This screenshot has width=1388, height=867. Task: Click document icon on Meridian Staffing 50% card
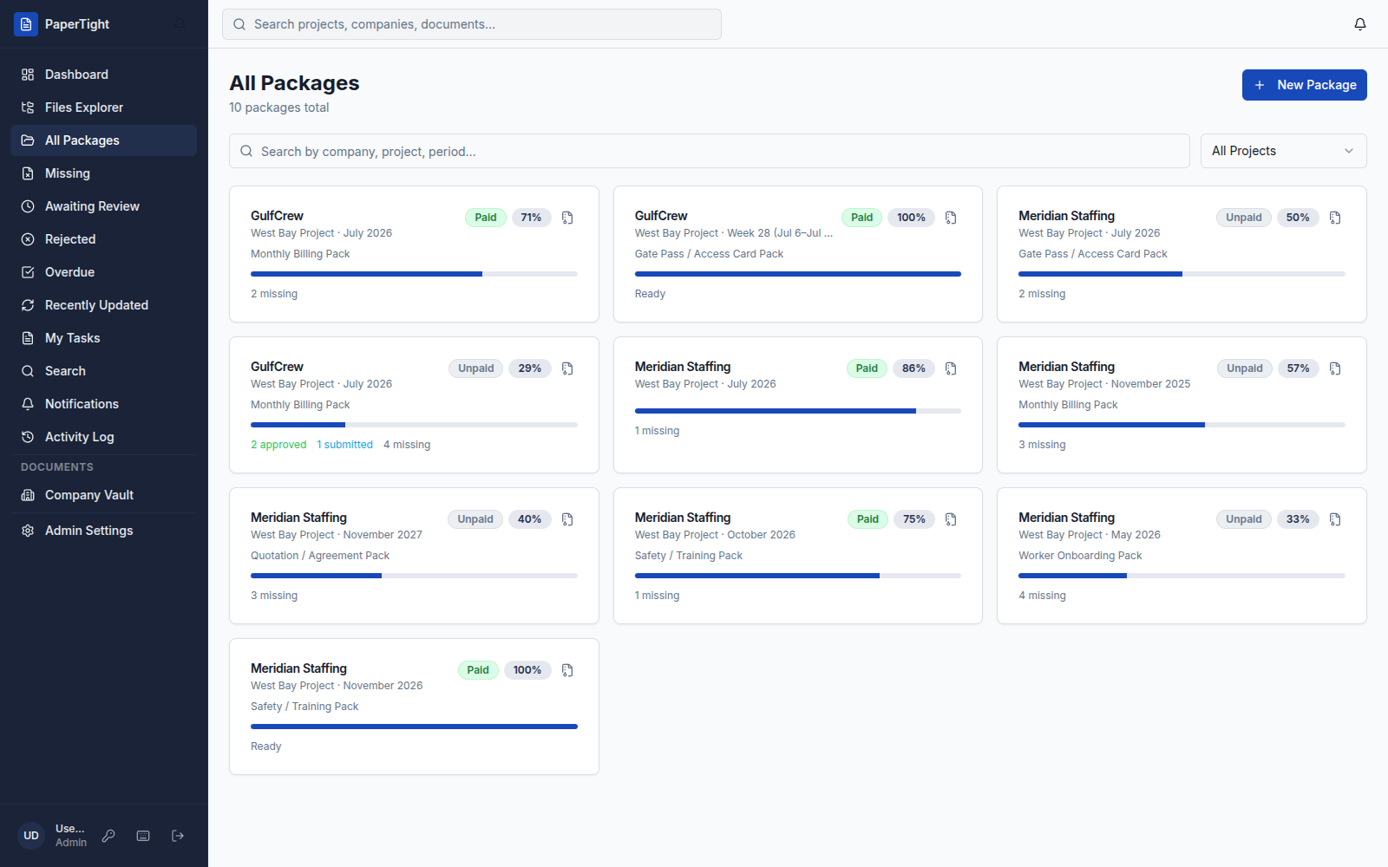[x=1335, y=218]
